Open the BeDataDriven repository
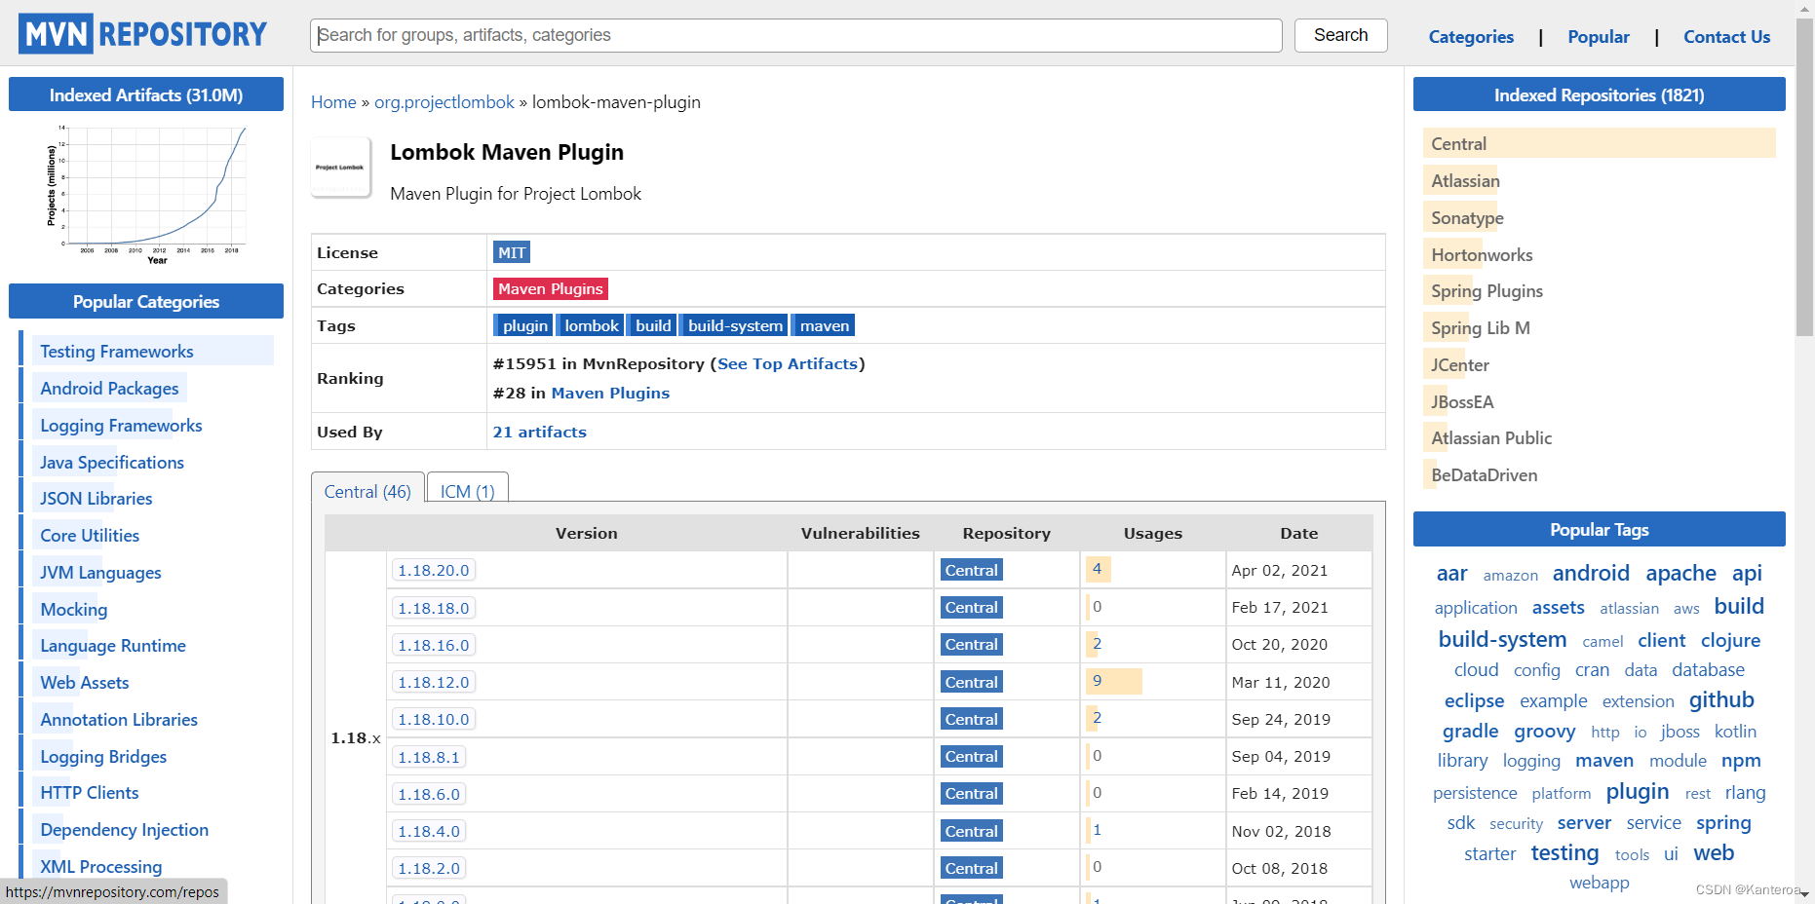The height and width of the screenshot is (904, 1815). click(1484, 475)
